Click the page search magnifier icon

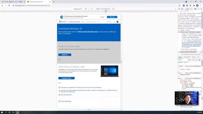pos(114,22)
